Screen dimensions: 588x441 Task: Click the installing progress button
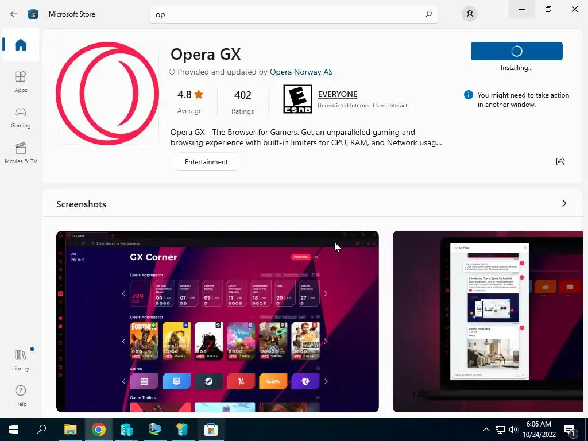(516, 51)
